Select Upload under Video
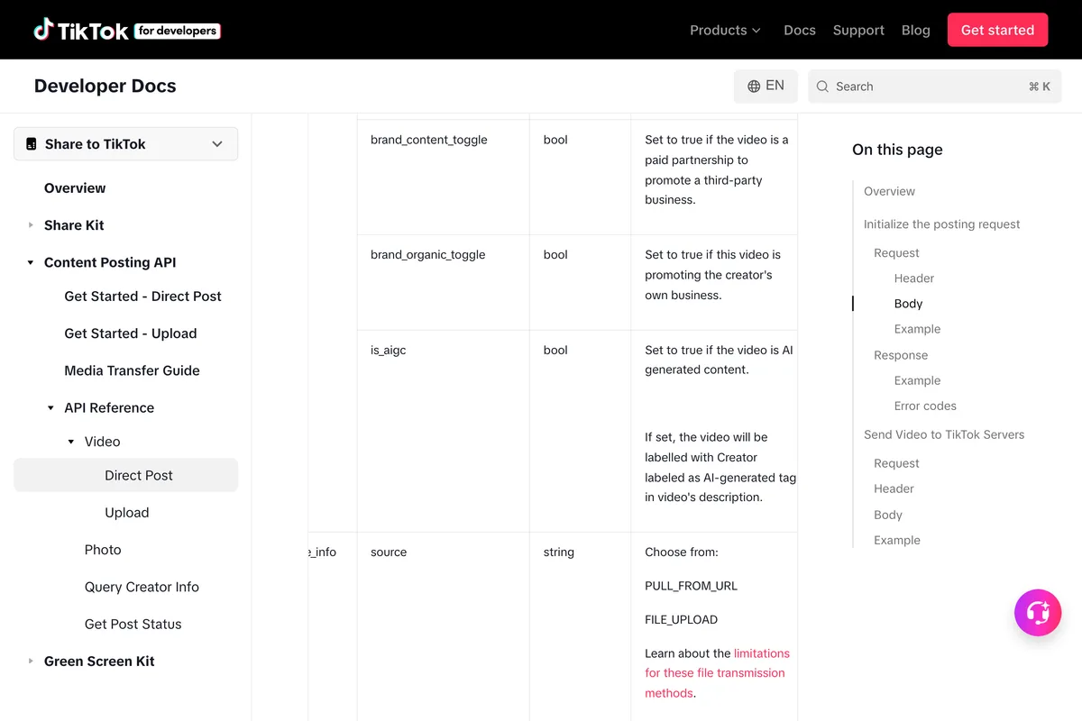The width and height of the screenshot is (1082, 721). coord(127,513)
